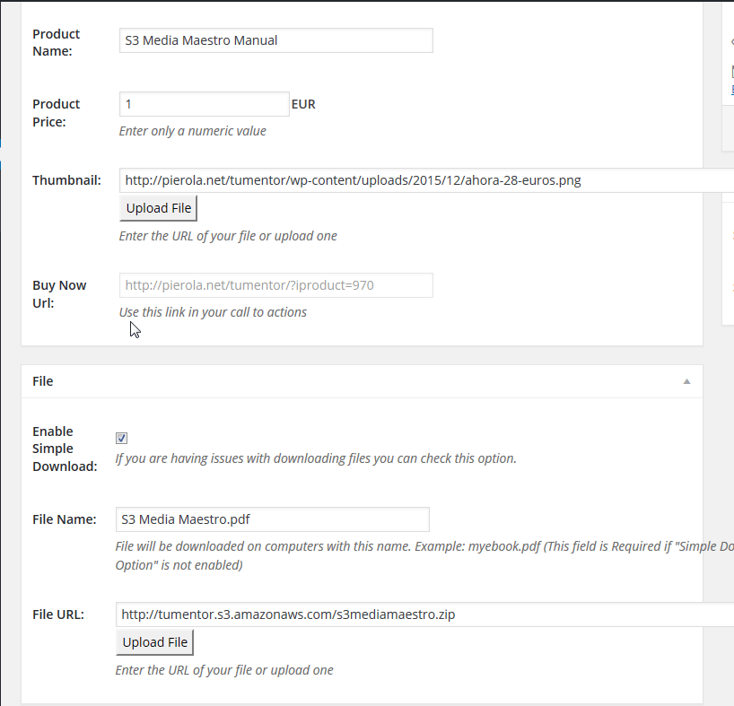
Task: Click the partially visible arrow icon at top right
Action: tap(732, 41)
